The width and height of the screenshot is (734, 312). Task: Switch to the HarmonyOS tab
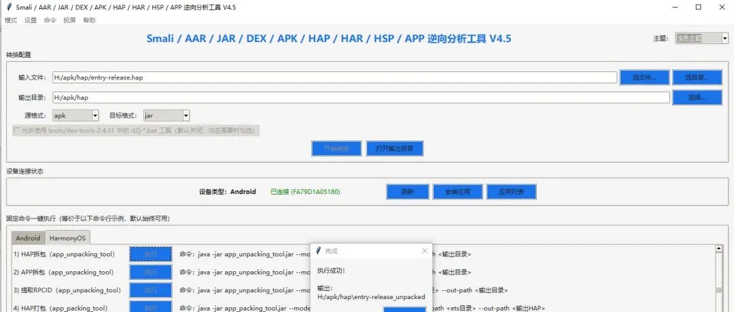click(68, 238)
